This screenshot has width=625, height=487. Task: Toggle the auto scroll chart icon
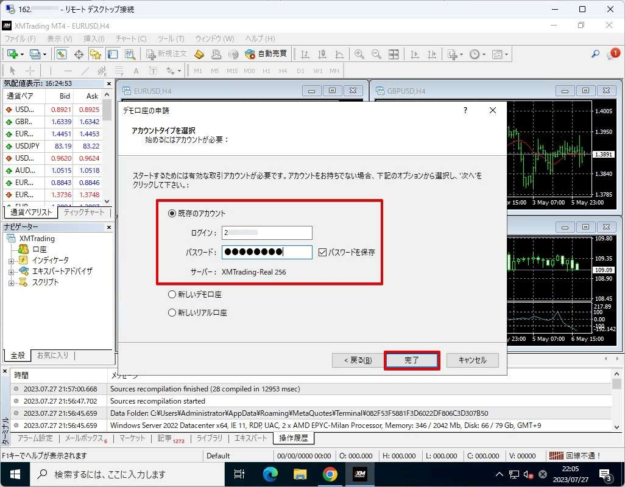click(415, 54)
